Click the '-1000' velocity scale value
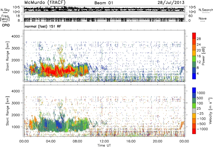This screenshot has height=147, width=213. pyautogui.click(x=202, y=129)
